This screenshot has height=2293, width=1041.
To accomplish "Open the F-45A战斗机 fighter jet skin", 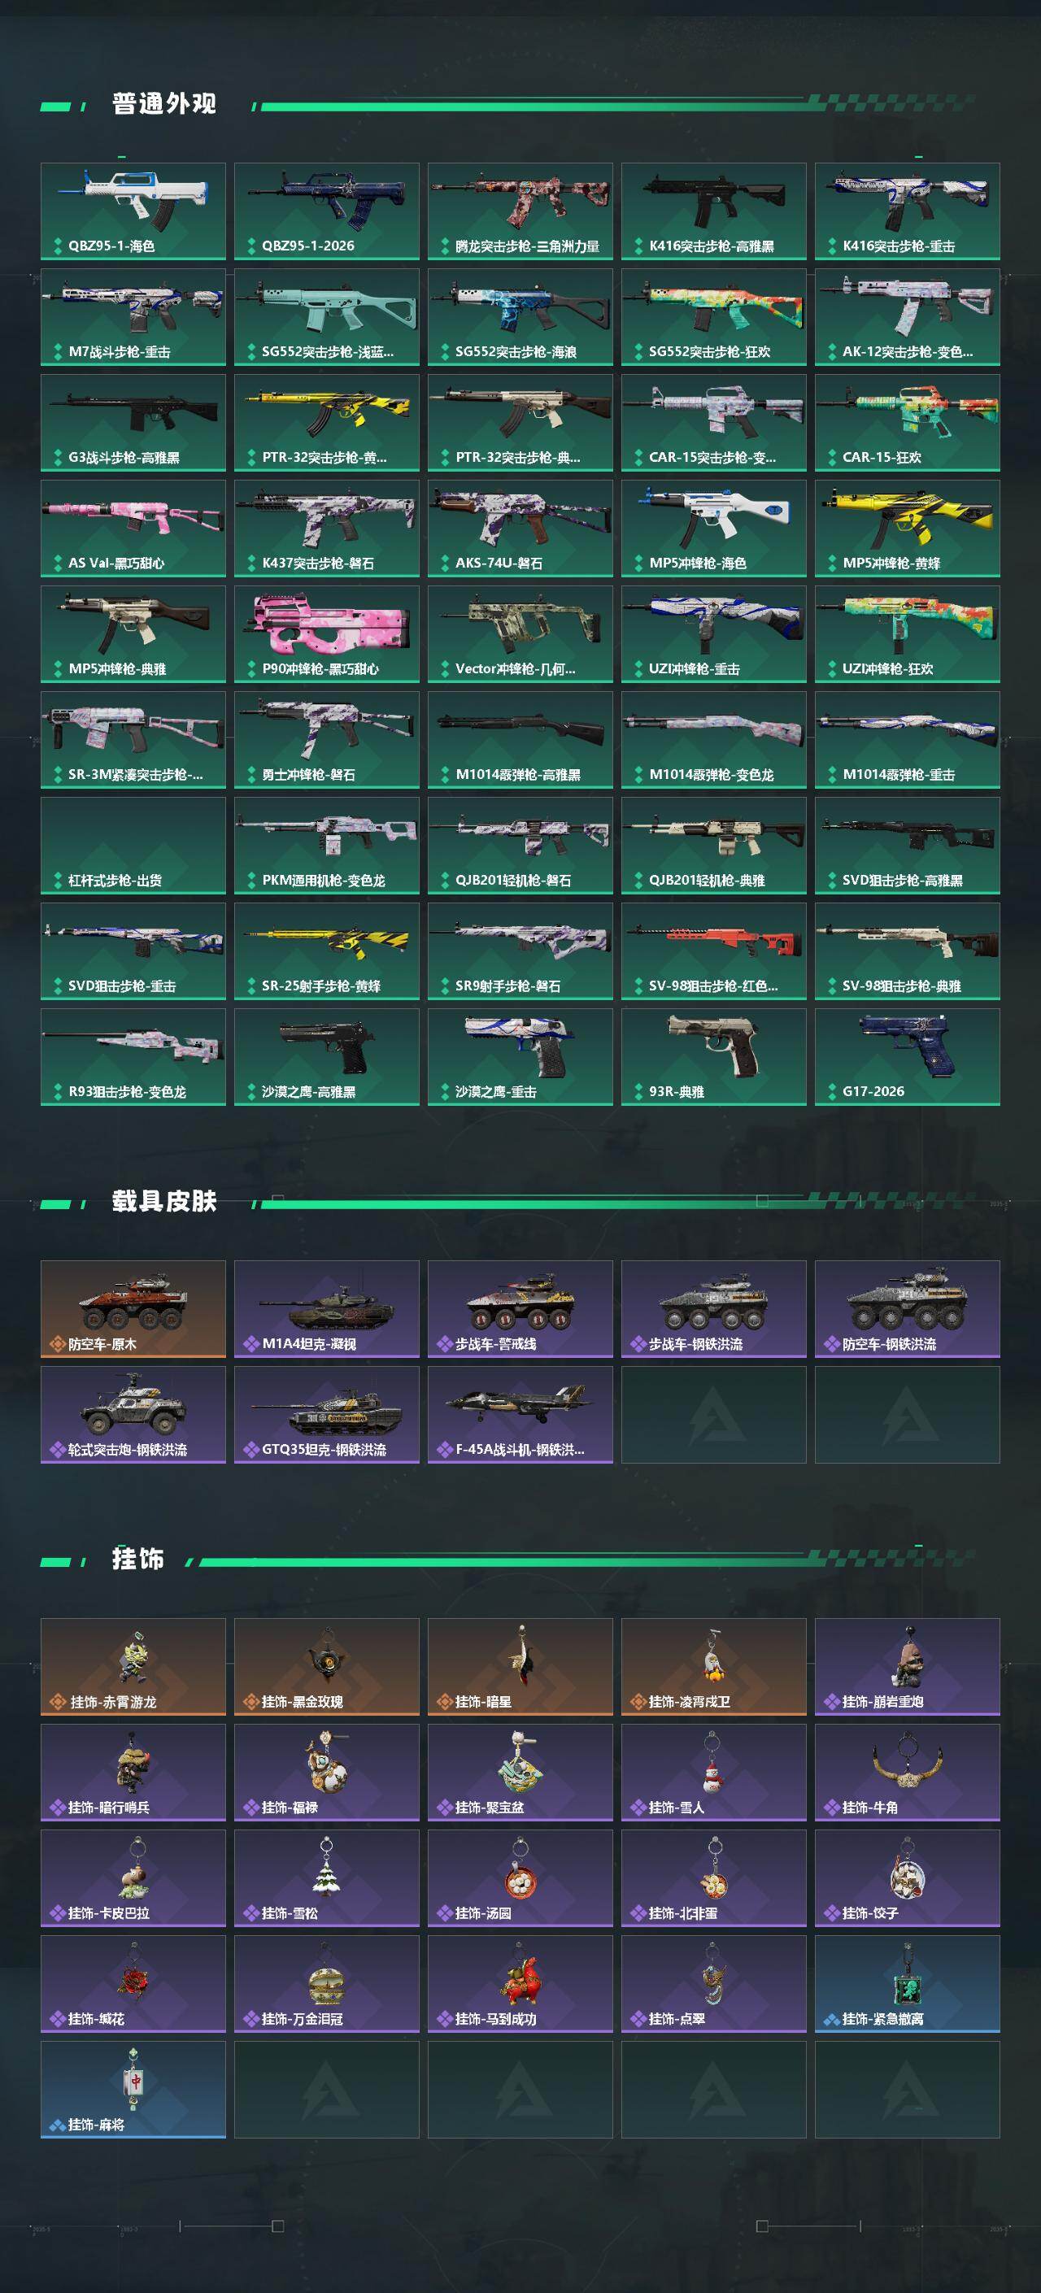I will (520, 1416).
